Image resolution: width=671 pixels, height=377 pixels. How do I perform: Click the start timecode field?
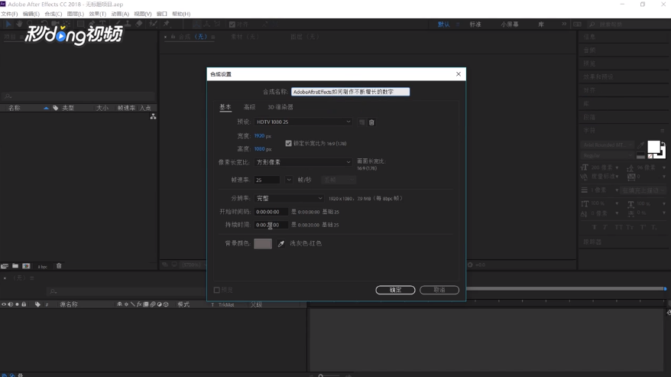[271, 212]
